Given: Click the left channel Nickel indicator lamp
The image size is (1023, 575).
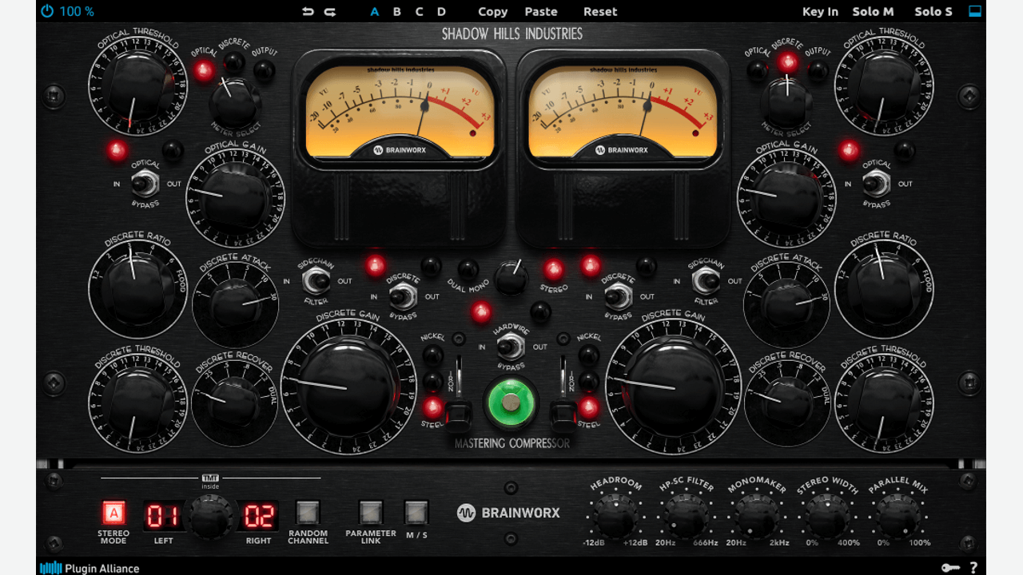Looking at the screenshot, I should pyautogui.click(x=432, y=355).
